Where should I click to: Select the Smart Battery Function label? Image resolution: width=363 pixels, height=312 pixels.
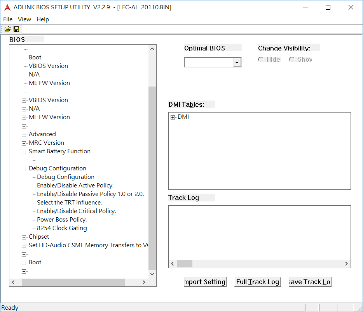59,151
